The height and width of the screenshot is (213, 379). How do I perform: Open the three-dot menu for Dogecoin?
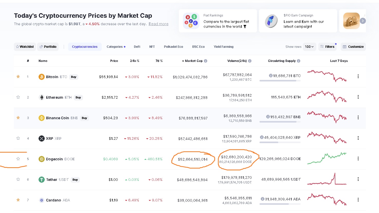click(x=358, y=159)
